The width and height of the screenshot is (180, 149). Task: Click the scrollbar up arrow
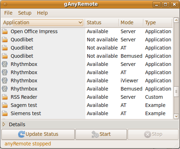176,20
